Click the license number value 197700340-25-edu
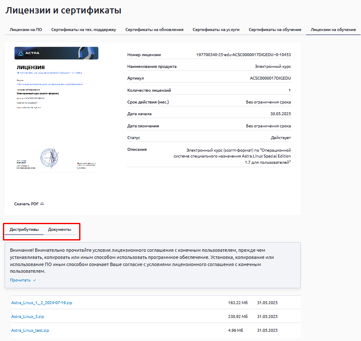This screenshot has width=361, height=341. pos(244,55)
